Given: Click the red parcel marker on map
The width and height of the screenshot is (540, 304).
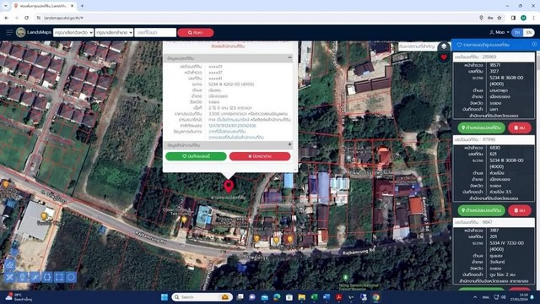Looking at the screenshot, I should [229, 186].
